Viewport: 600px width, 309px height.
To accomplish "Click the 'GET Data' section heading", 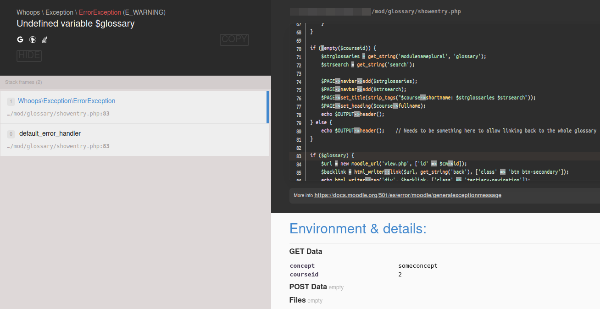I will [x=306, y=252].
